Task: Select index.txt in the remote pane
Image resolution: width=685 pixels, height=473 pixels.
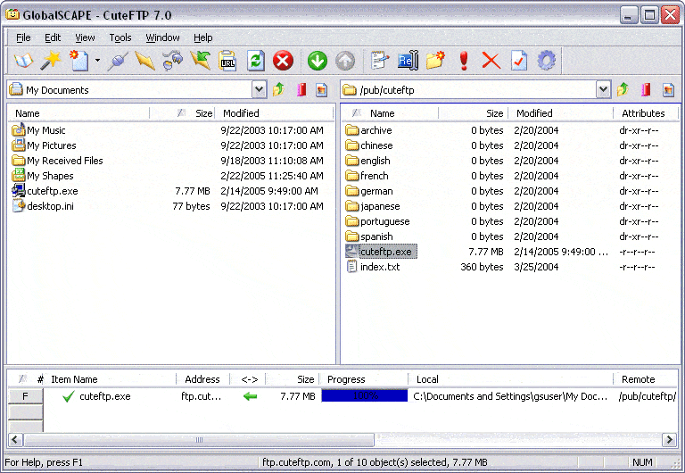Action: click(x=379, y=267)
